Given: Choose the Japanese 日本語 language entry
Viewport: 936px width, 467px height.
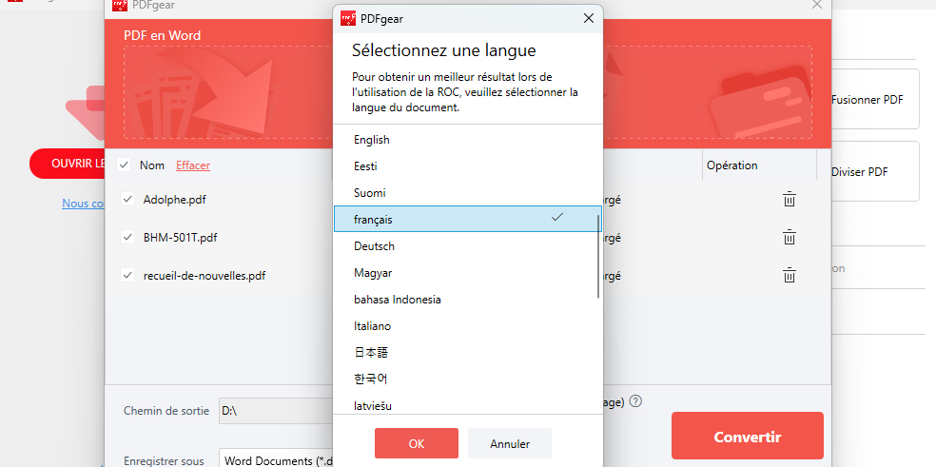Looking at the screenshot, I should pos(467,352).
